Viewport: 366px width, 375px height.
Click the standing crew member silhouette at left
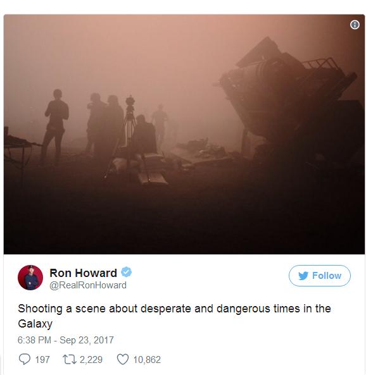click(x=54, y=126)
